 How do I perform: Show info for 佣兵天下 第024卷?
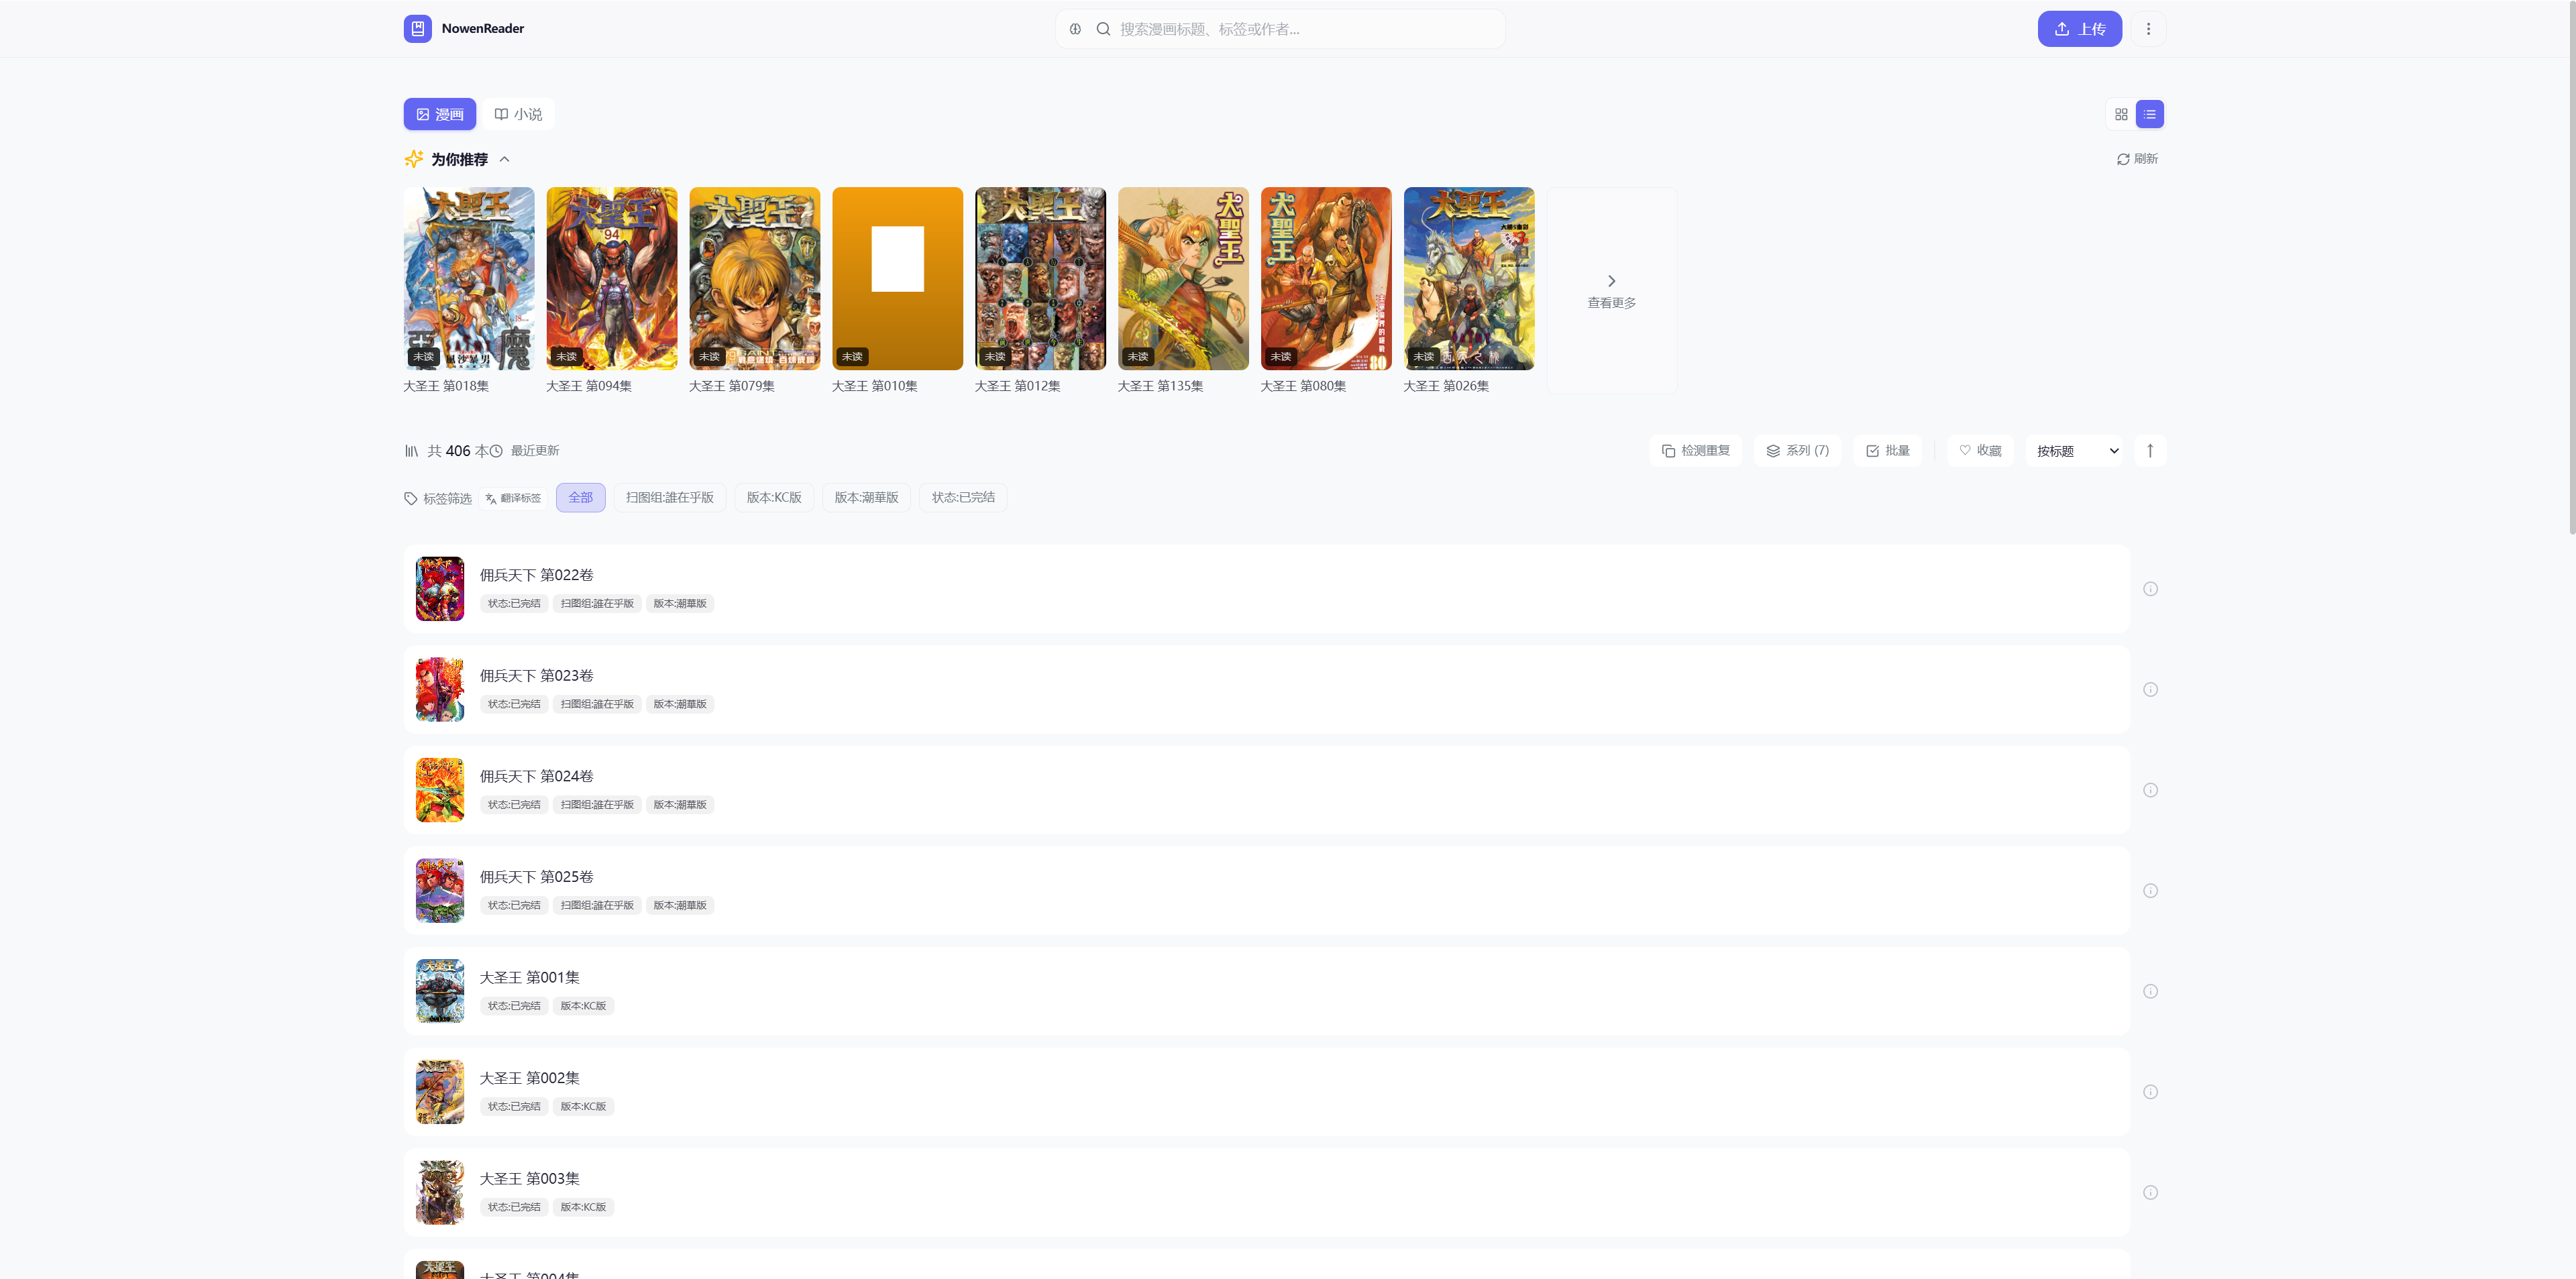[2150, 790]
